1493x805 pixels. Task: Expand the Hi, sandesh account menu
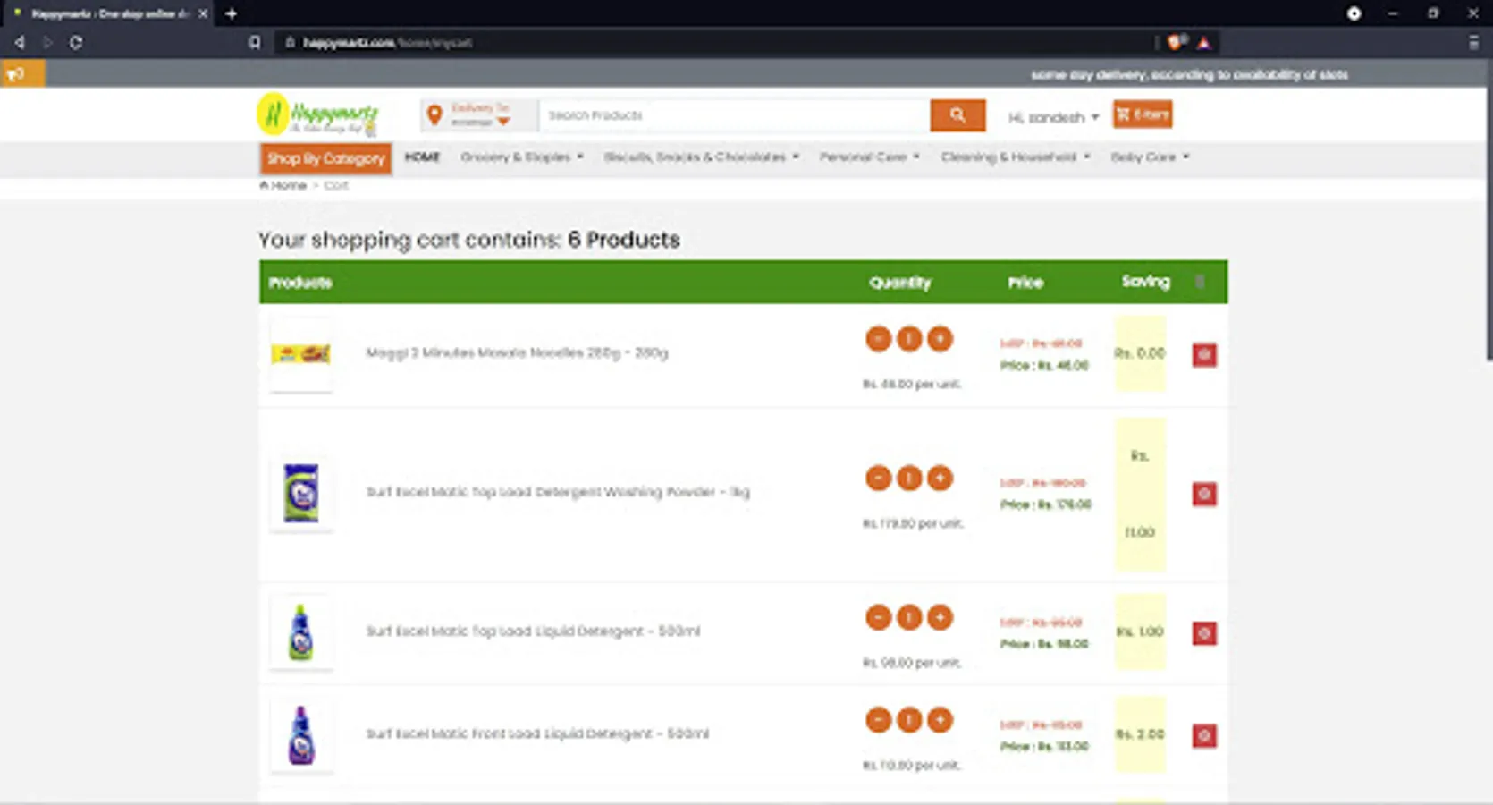coord(1053,117)
